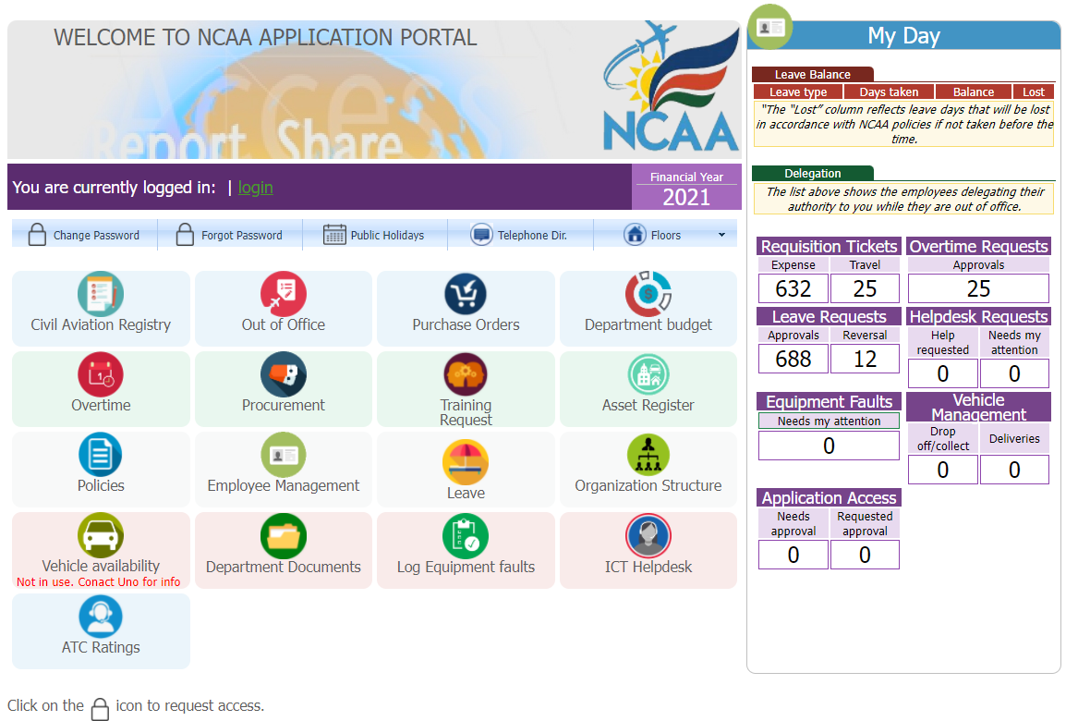Click the Expense requisition count 632
1078x721 pixels.
pos(793,289)
